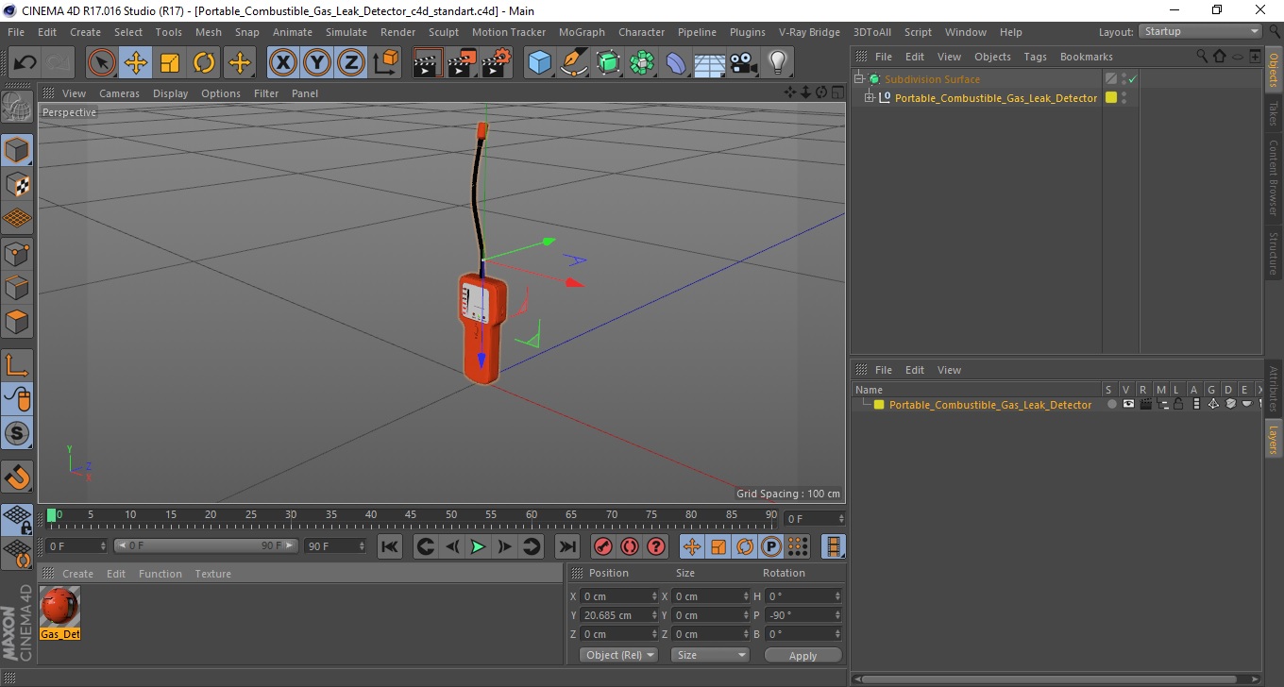The image size is (1284, 687).
Task: Step the P rotation value spinner
Action: click(x=837, y=615)
